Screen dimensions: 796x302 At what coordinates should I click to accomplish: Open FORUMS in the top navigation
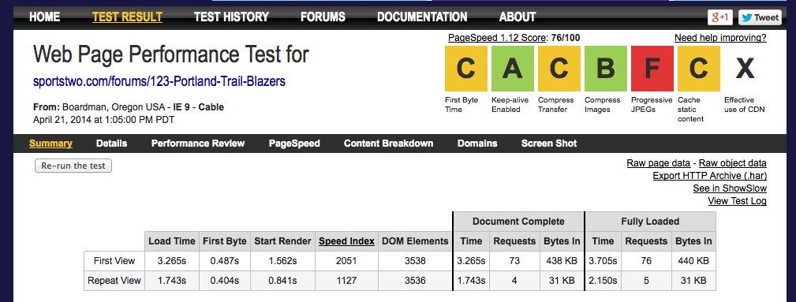(x=323, y=17)
